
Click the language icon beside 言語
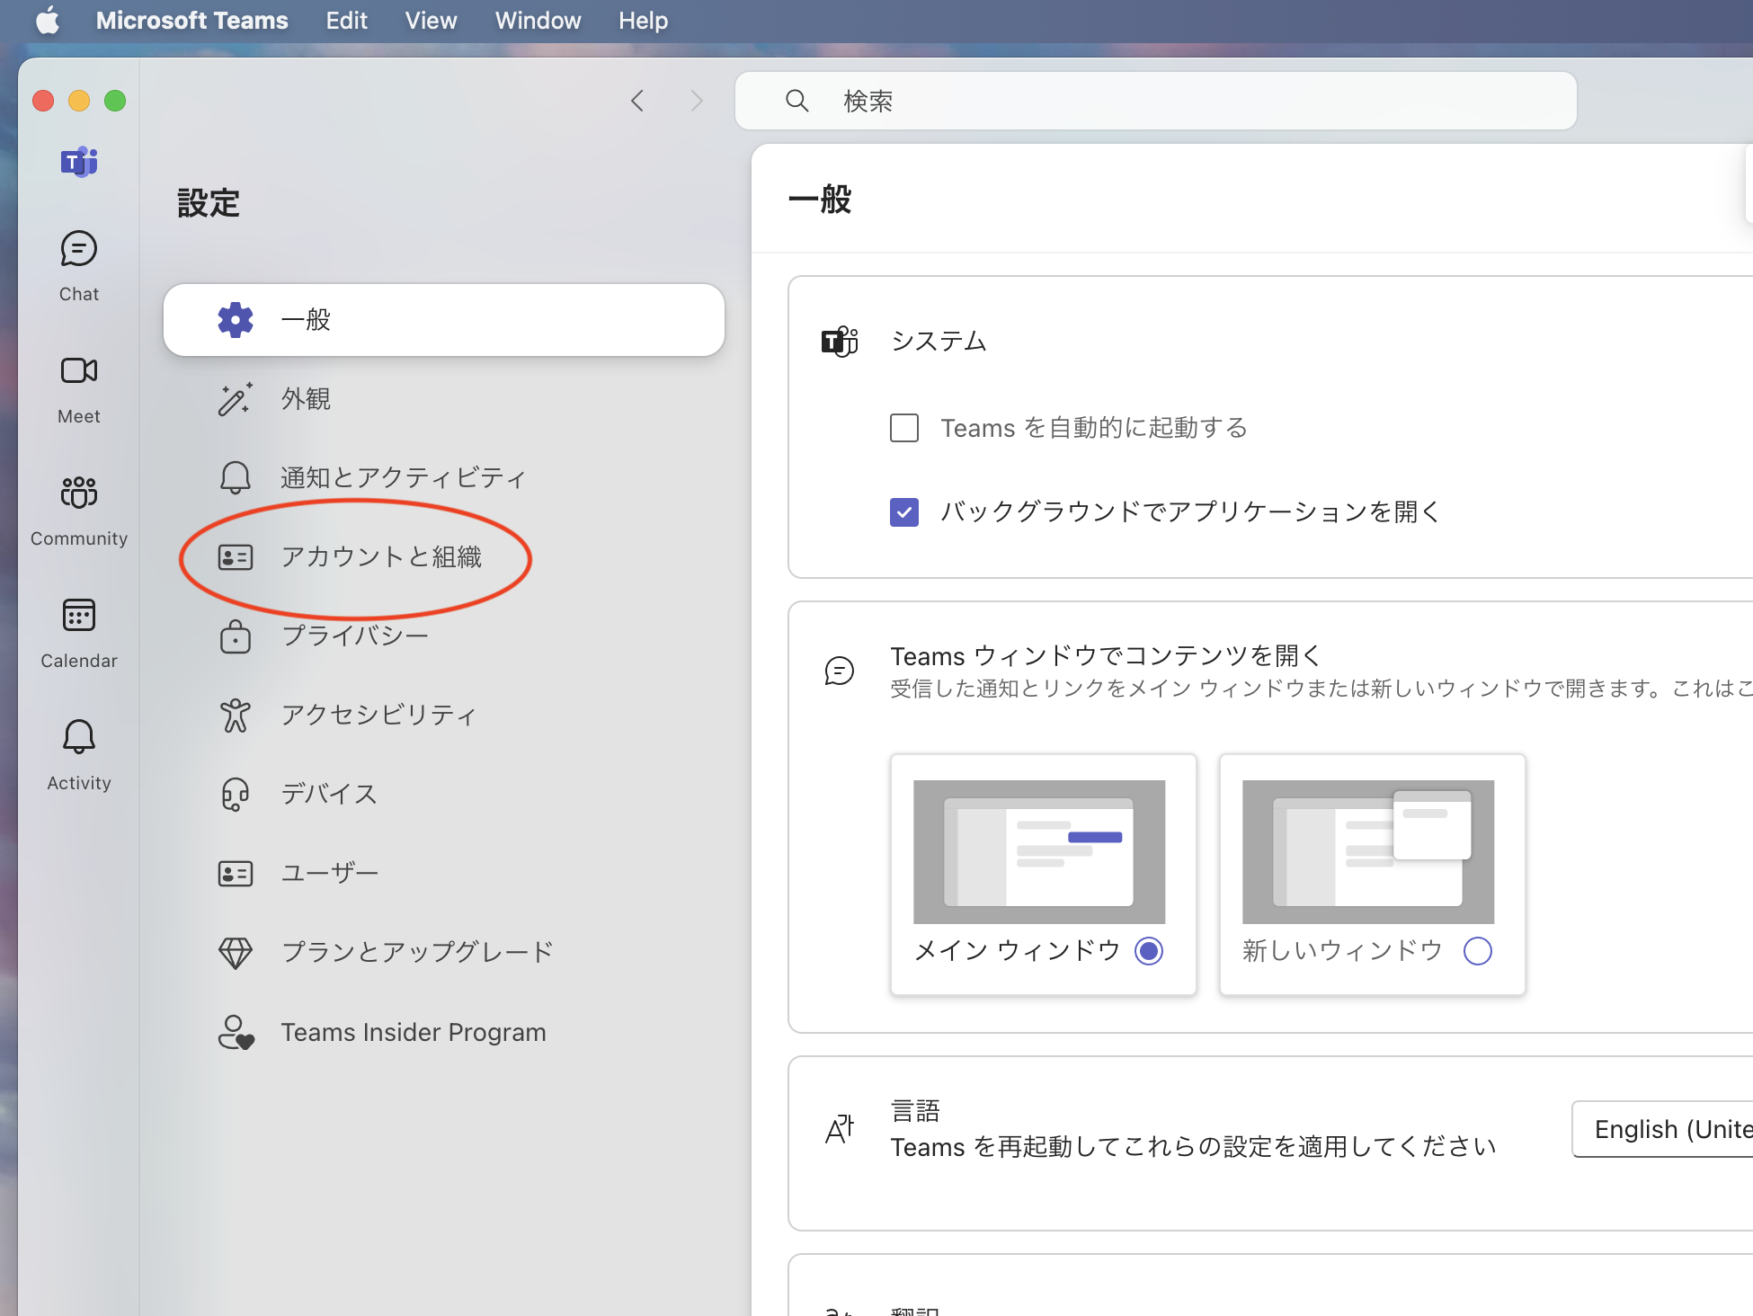point(840,1129)
